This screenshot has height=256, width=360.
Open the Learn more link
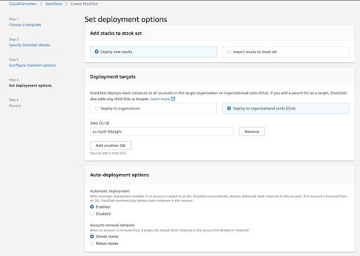click(160, 99)
